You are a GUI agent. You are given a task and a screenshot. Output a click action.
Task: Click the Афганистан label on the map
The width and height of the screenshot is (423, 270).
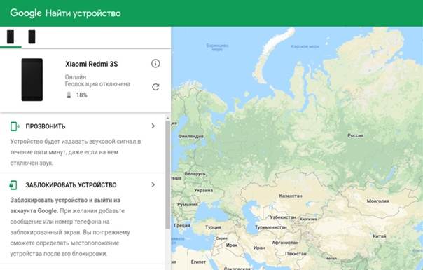click(x=285, y=243)
